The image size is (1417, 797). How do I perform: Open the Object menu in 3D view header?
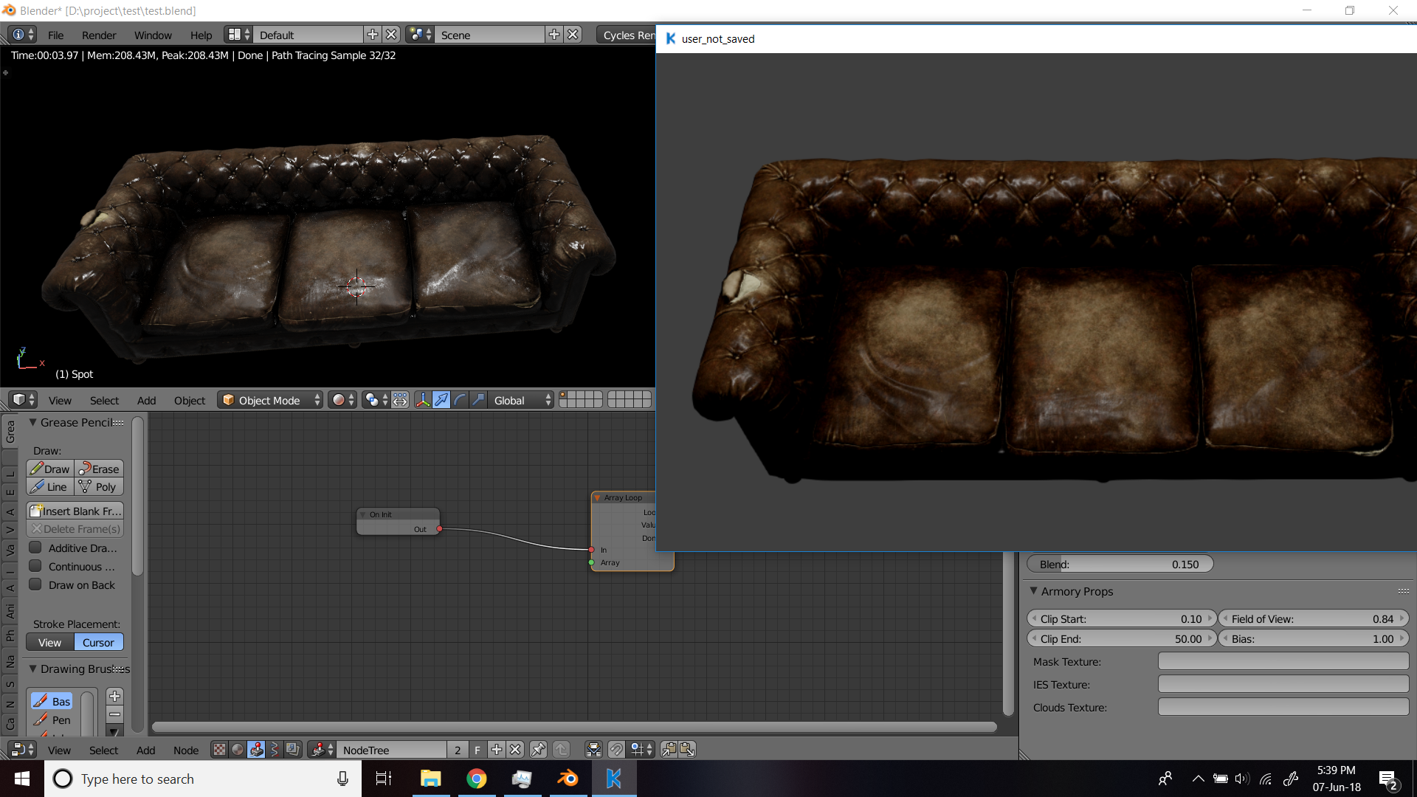coord(190,400)
